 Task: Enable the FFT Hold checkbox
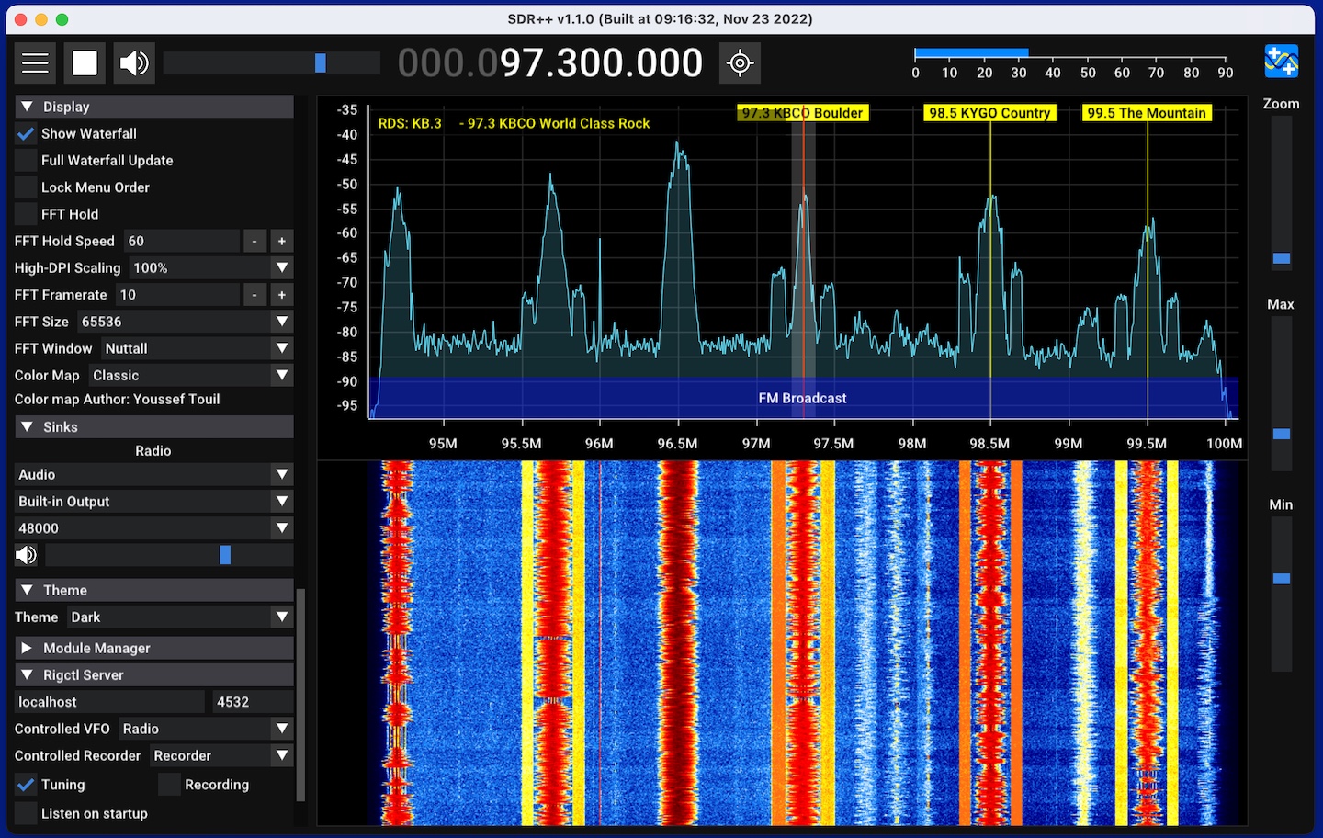26,214
